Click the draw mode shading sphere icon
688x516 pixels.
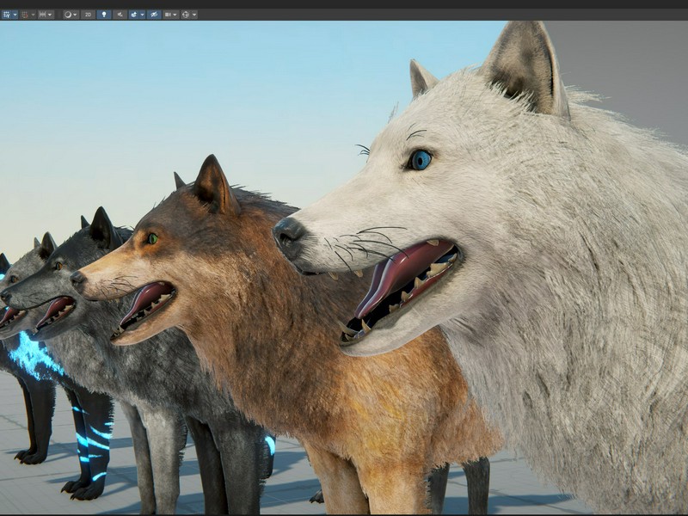tap(68, 15)
